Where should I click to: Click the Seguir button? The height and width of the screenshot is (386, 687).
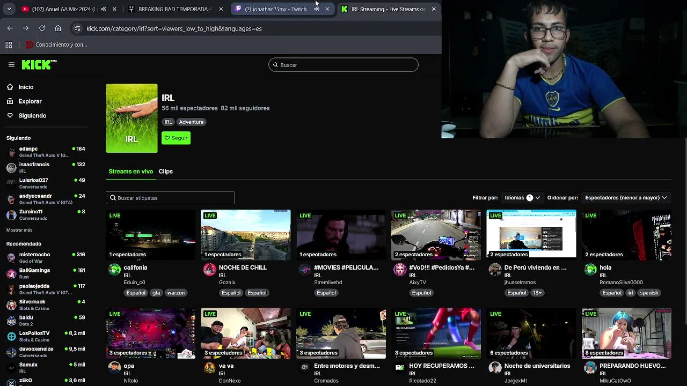pos(176,138)
